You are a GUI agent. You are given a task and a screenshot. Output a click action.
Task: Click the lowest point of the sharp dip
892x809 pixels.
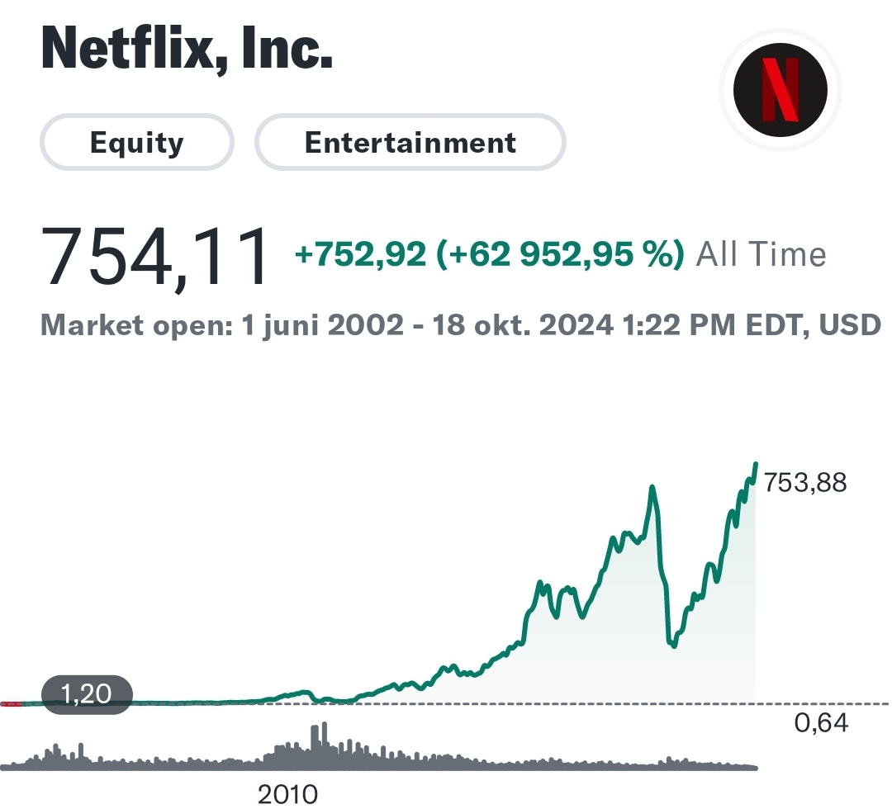click(x=673, y=646)
